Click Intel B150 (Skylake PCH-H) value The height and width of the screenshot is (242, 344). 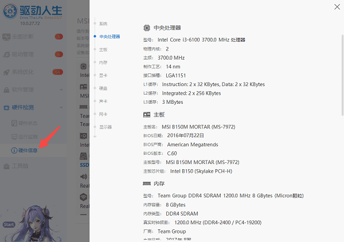tap(201, 171)
